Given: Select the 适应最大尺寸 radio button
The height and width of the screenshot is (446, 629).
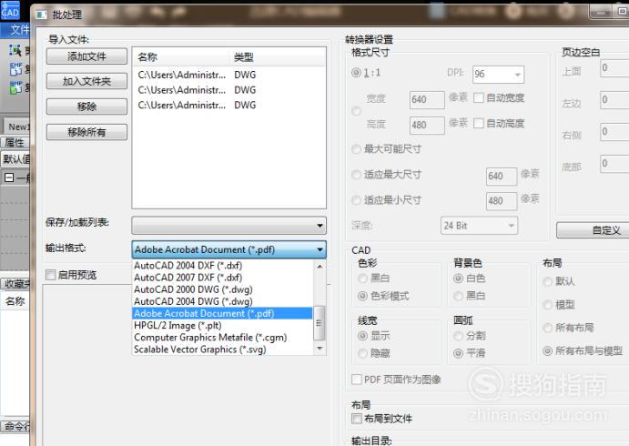Looking at the screenshot, I should tap(356, 175).
